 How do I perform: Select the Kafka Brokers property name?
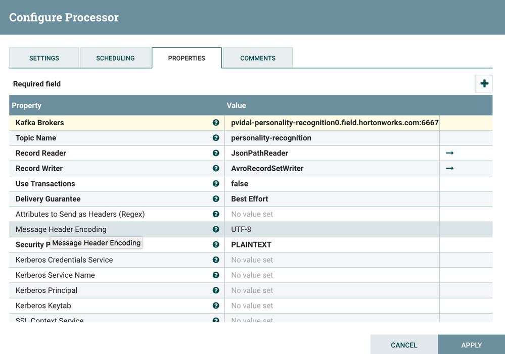pos(39,123)
